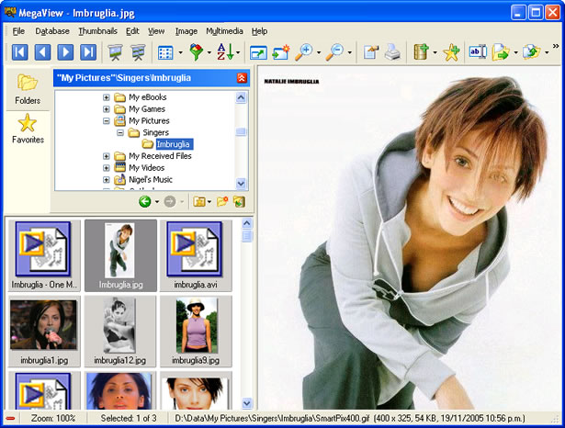Expand the My eBooks tree node
565x428 pixels.
107,97
